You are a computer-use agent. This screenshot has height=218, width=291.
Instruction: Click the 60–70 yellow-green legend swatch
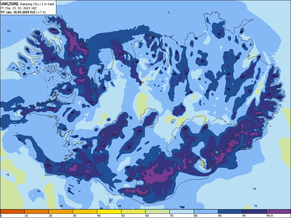click(x=157, y=212)
